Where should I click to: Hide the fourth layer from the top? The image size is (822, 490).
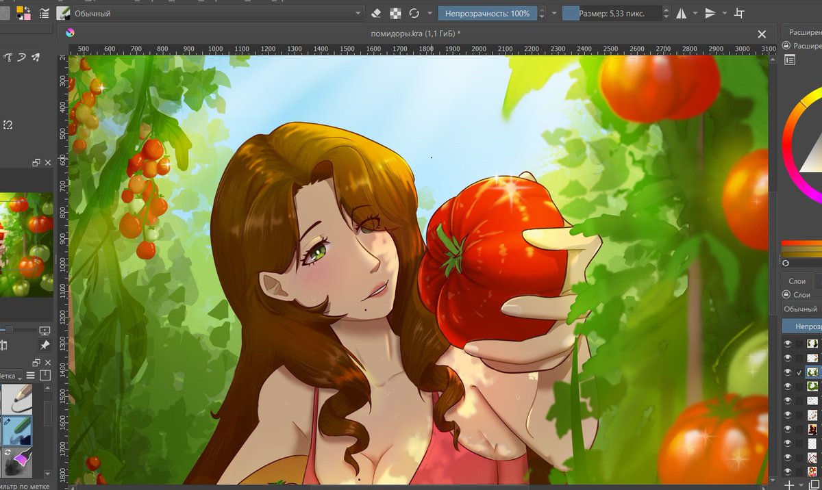787,386
